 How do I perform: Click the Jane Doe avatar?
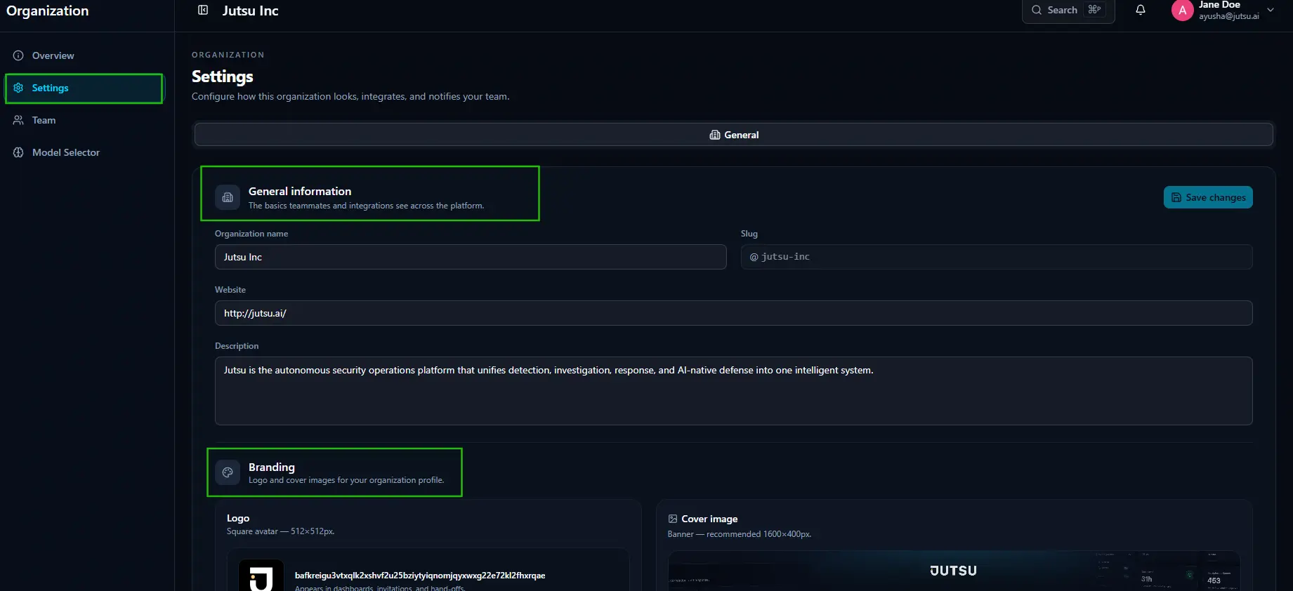click(x=1183, y=11)
